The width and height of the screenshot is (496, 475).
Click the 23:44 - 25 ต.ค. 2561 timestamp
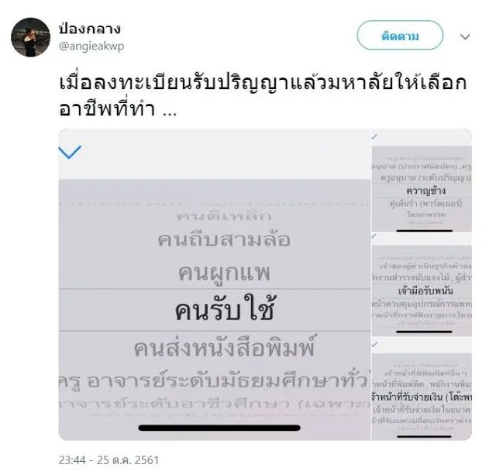[x=108, y=460]
